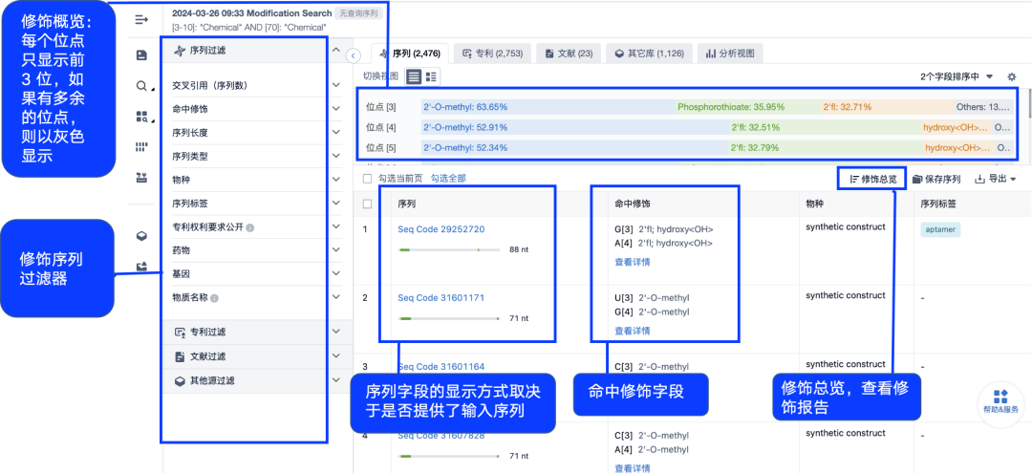The image size is (1032, 474).
Task: Switch to detailed card view icon
Action: click(431, 76)
